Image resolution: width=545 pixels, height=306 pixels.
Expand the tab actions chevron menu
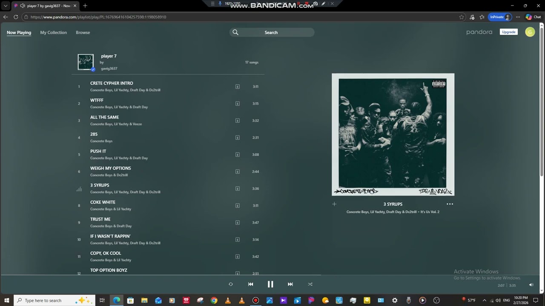pos(6,6)
